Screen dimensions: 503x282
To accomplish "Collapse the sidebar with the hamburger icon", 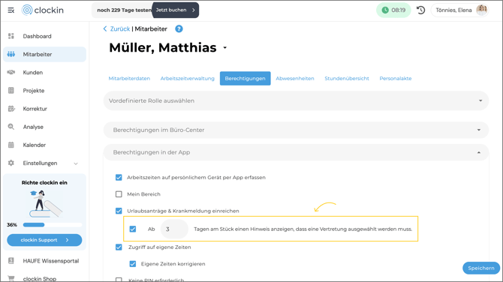I will click(11, 10).
